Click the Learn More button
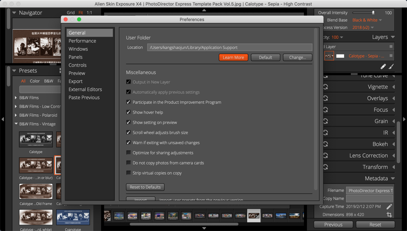 [x=233, y=57]
